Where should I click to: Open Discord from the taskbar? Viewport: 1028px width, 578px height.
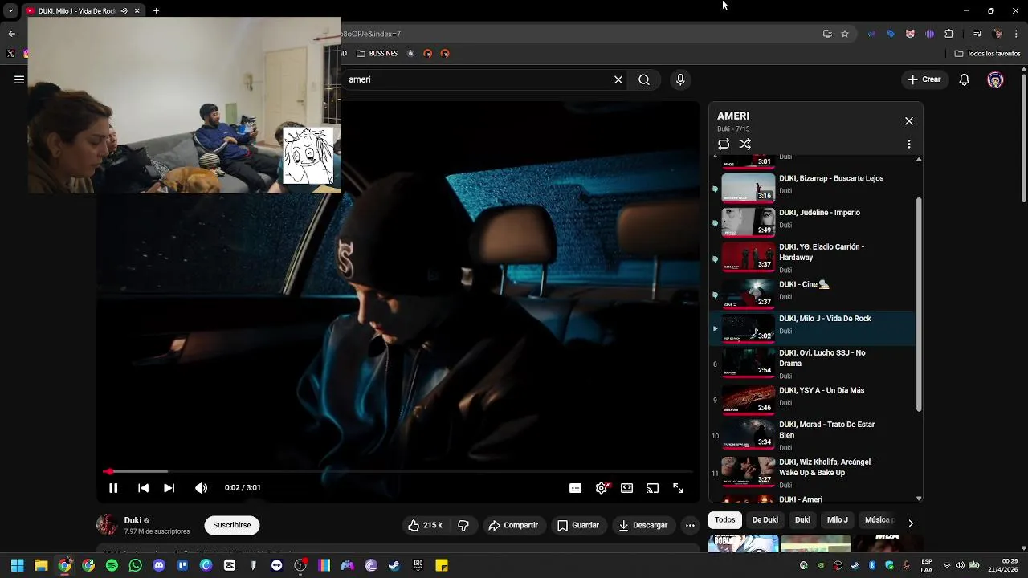159,566
